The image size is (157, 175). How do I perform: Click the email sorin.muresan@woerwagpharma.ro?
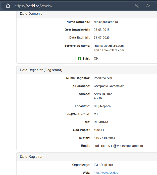(x=118, y=146)
